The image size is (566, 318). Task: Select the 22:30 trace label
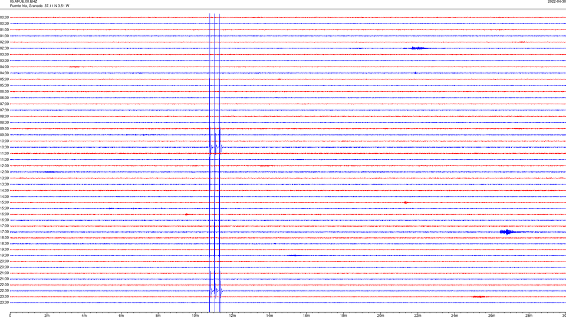4,290
